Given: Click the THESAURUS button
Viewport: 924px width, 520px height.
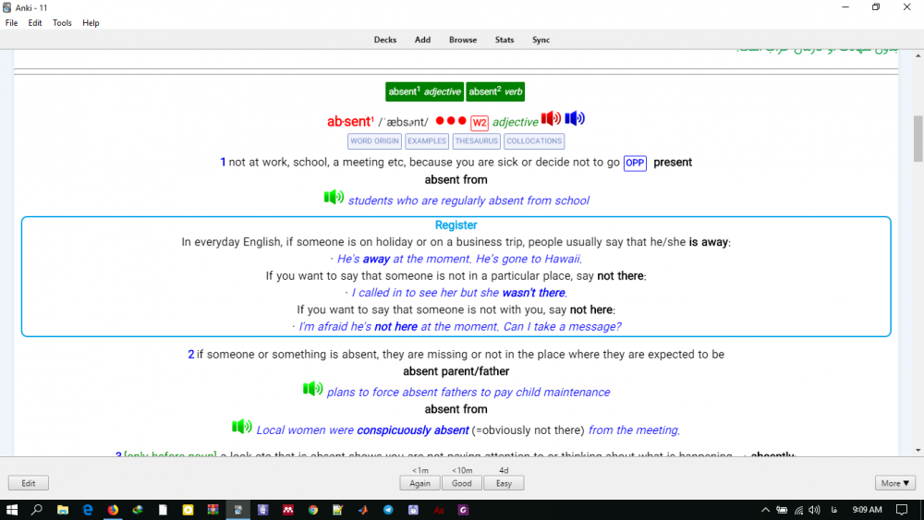Looking at the screenshot, I should tap(476, 141).
